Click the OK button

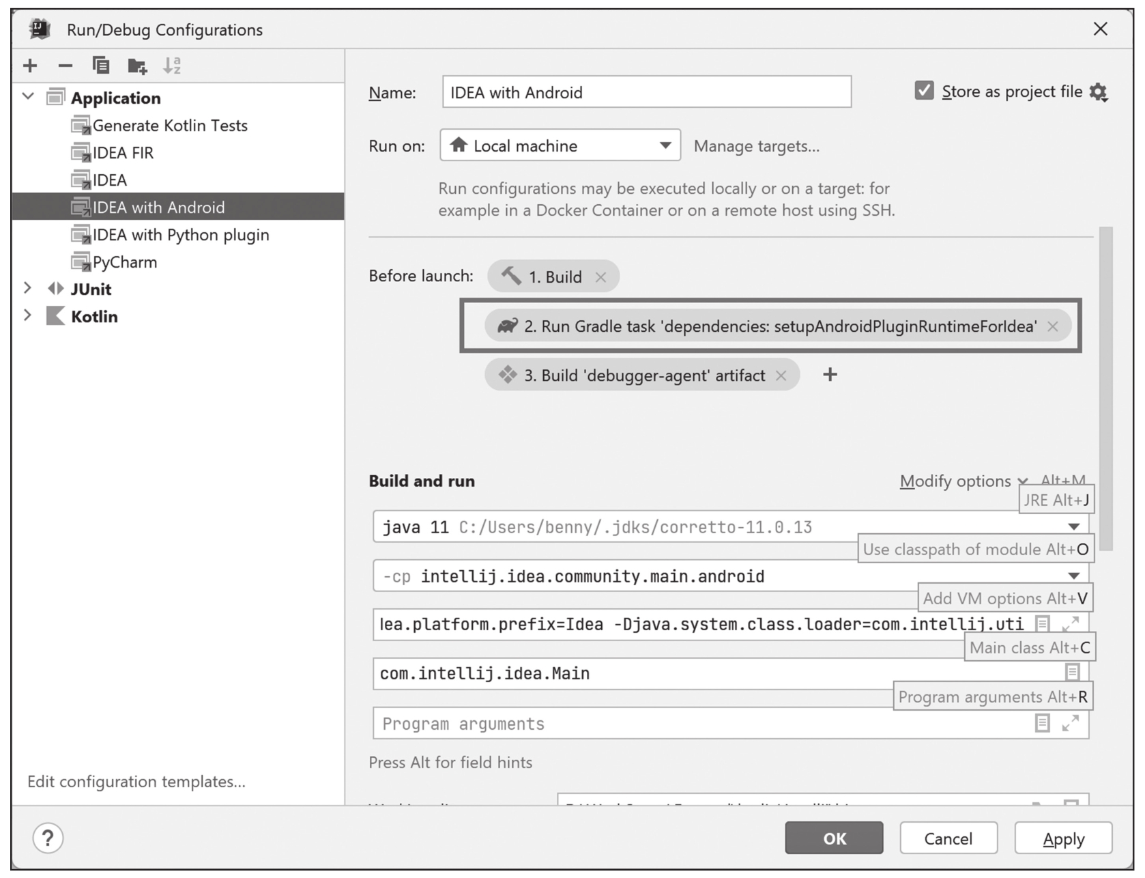pos(834,838)
